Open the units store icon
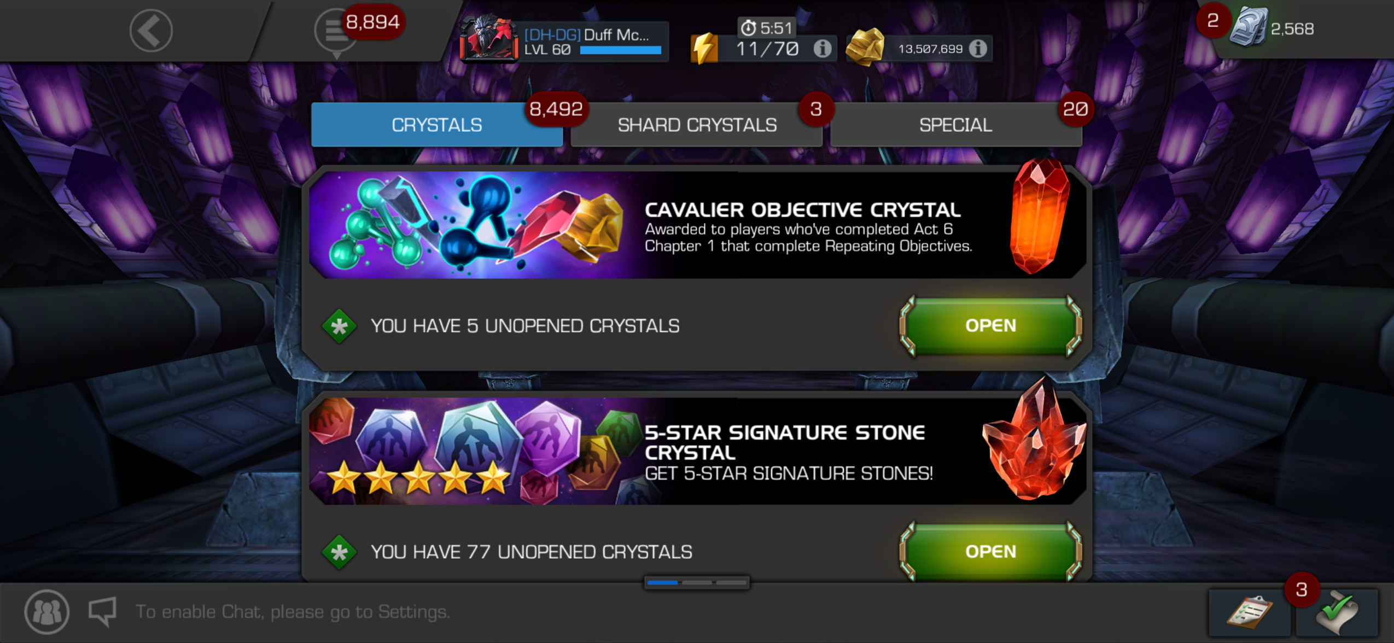1394x643 pixels. pyautogui.click(x=1249, y=27)
